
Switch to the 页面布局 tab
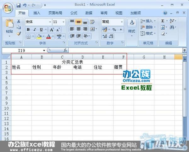tap(55, 13)
